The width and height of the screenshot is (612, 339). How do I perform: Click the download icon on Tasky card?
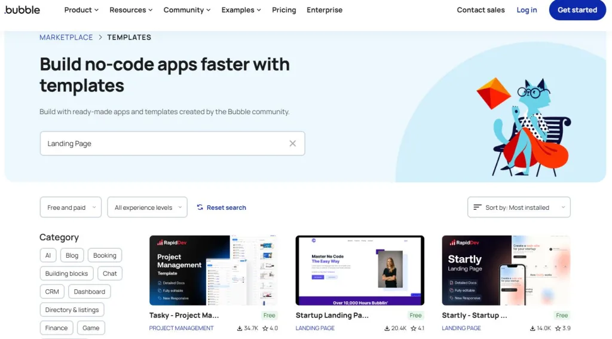(239, 328)
